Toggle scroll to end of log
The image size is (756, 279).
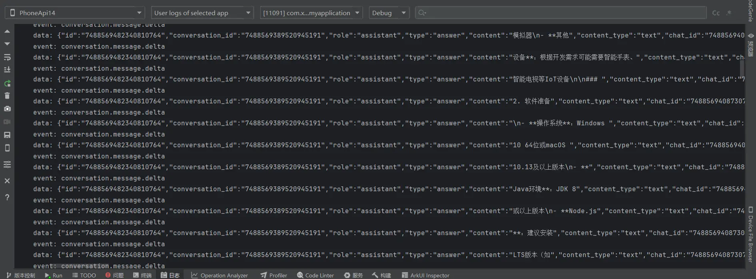(7, 69)
